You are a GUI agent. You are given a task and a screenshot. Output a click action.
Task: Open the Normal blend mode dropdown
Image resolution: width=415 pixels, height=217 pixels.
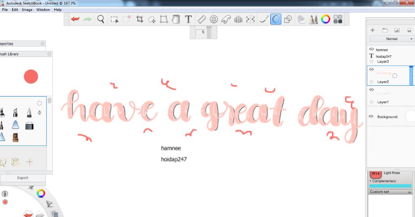tap(392, 39)
